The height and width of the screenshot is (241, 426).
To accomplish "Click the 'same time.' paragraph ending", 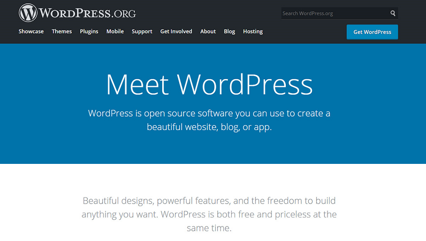I will click(209, 228).
